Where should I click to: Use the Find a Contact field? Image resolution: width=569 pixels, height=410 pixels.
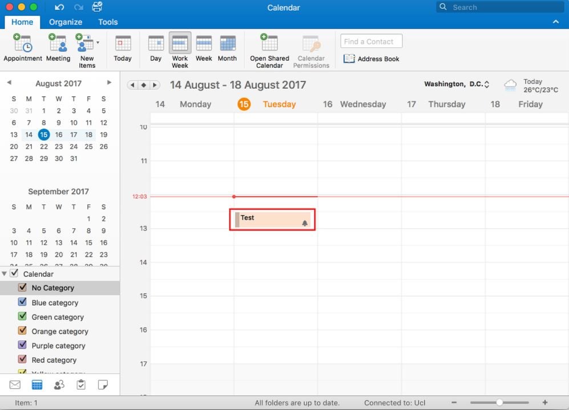click(x=371, y=41)
